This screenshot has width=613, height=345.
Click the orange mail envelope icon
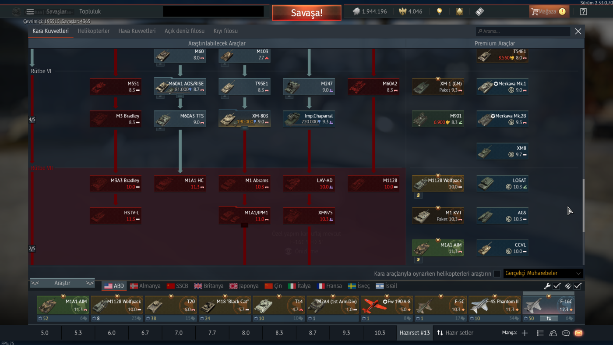point(578,333)
